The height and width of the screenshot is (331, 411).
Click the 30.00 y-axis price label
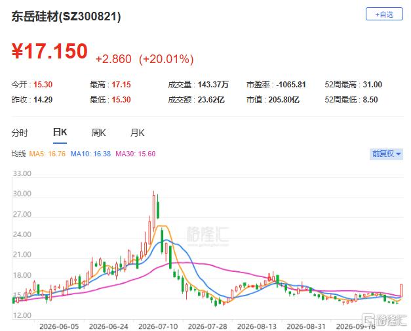pos(22,194)
